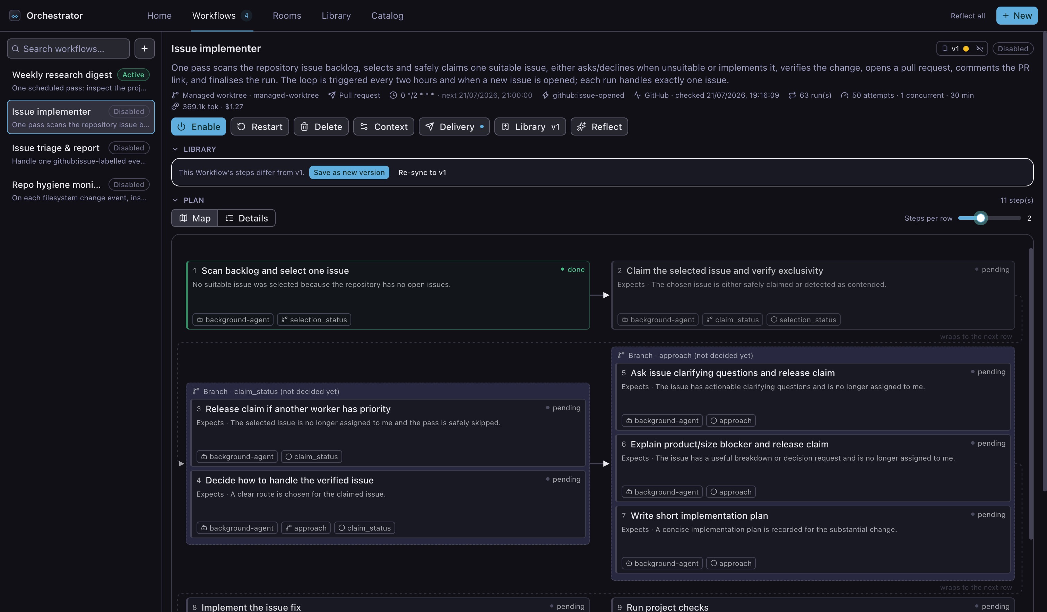Go to the Catalog tab
1047x612 pixels.
[x=387, y=15]
